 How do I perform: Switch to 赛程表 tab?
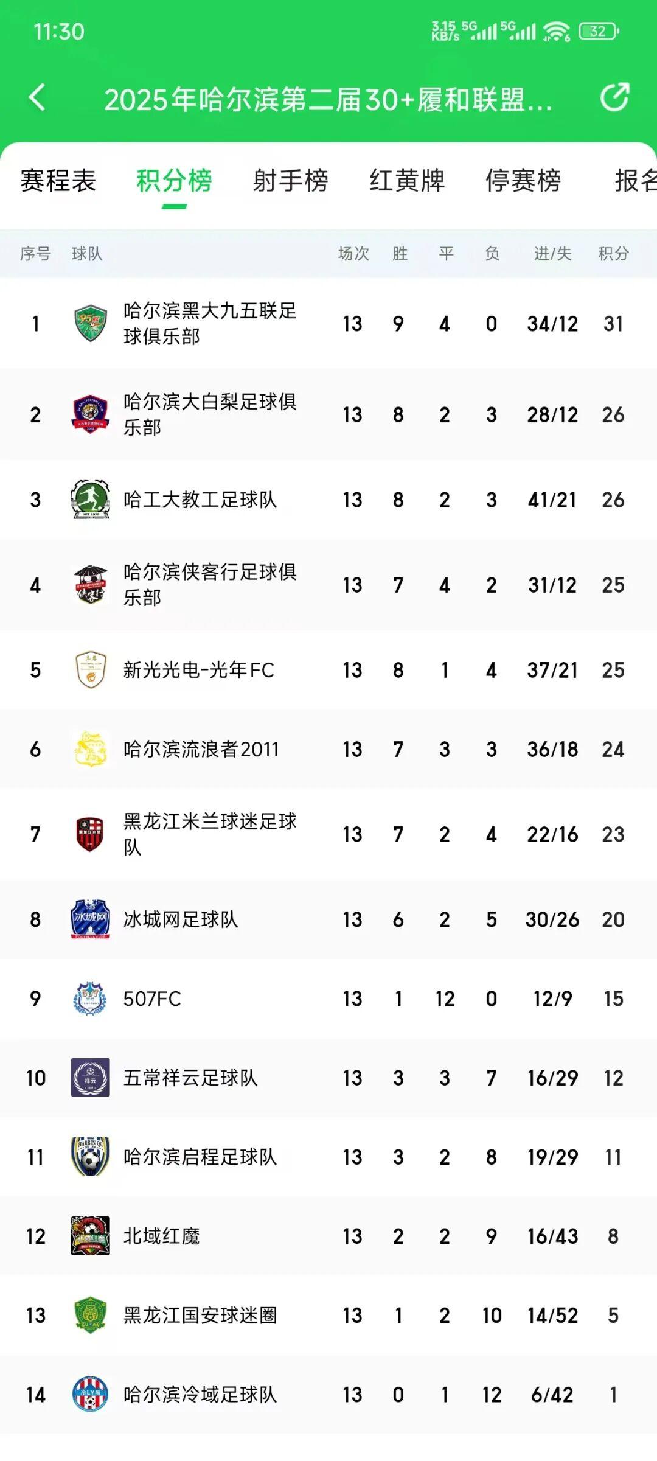(58, 181)
